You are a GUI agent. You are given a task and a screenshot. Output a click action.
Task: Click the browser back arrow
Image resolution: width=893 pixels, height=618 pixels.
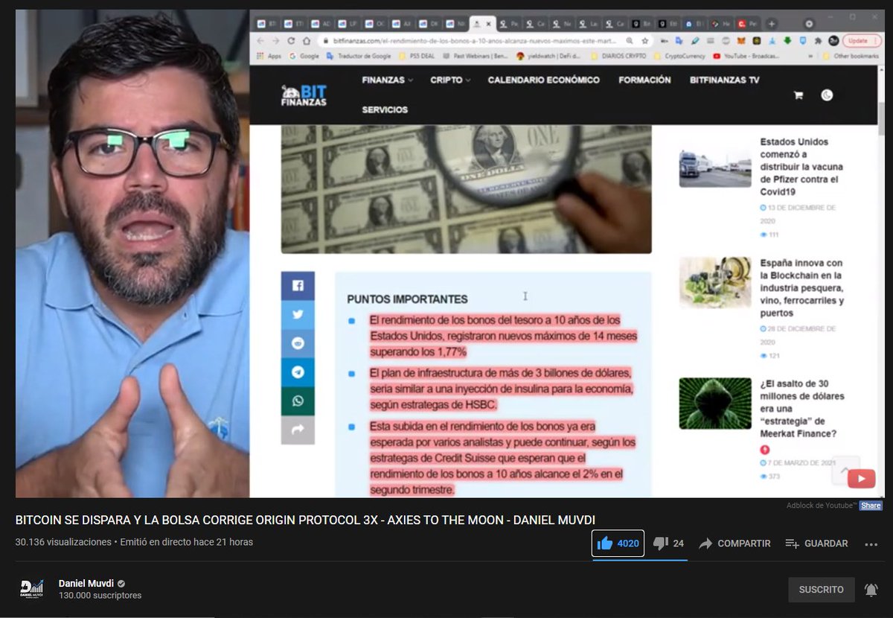click(x=259, y=41)
